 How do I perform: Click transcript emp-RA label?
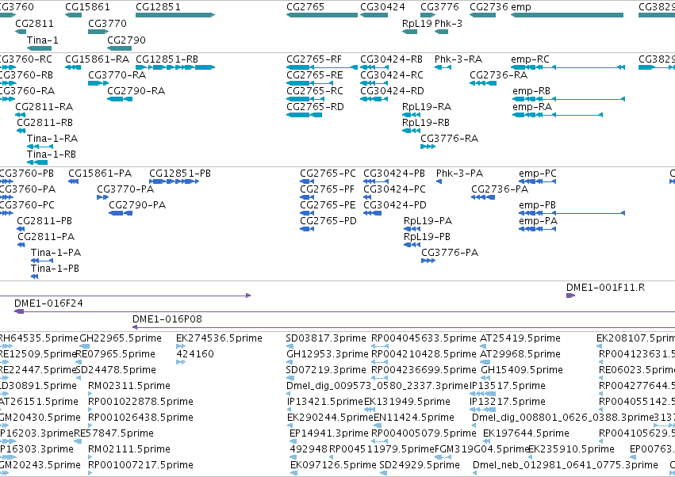(532, 107)
